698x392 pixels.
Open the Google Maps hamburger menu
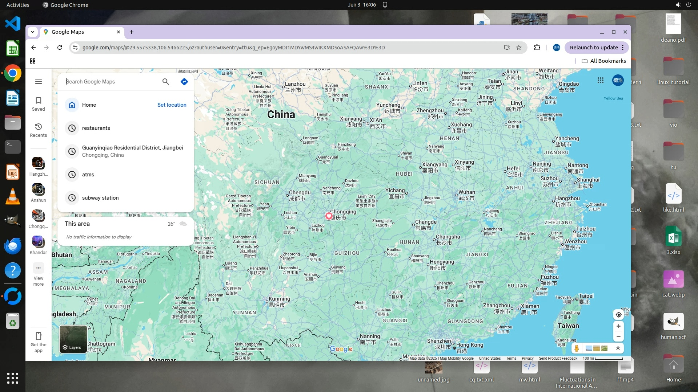click(39, 82)
